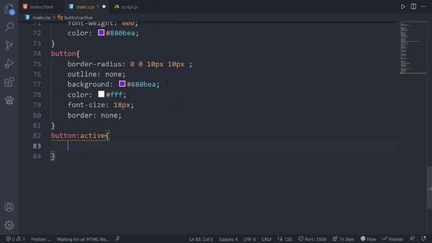Click the paw-shaped extension icon
Image resolution: width=432 pixels, height=243 pixels.
click(x=9, y=101)
